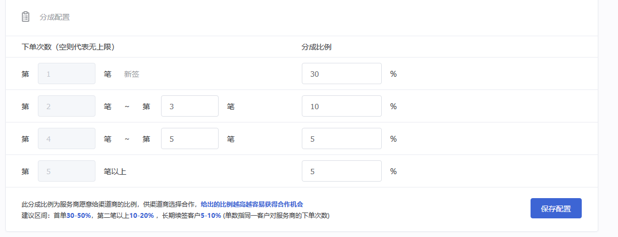Save settings with 保存配置 button
This screenshot has height=237, width=618.
556,208
